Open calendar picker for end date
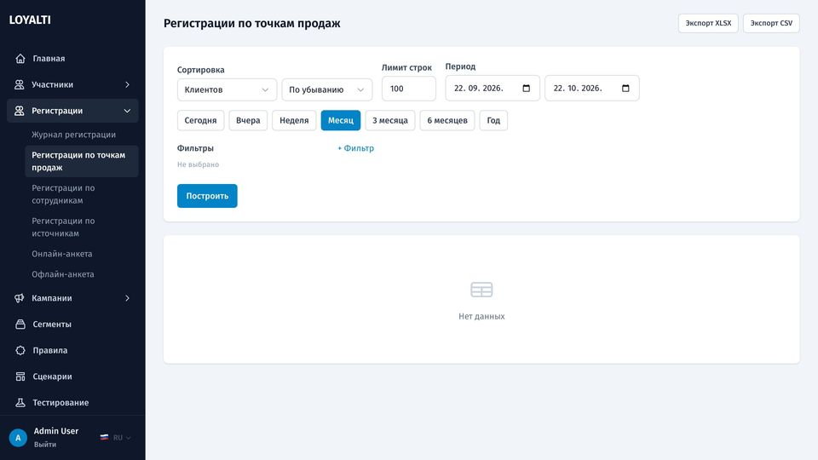This screenshot has width=818, height=460. [x=625, y=88]
